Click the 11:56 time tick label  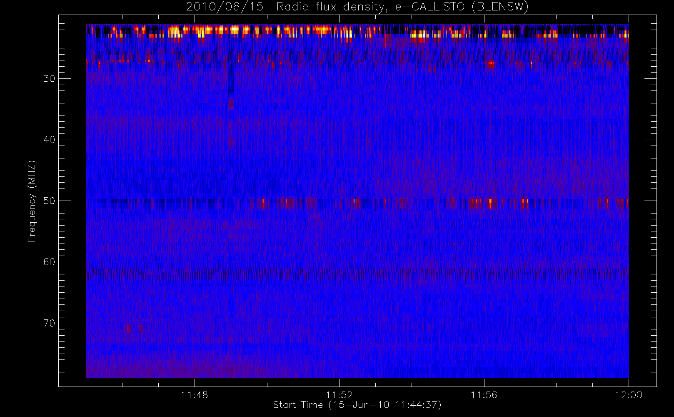[484, 395]
